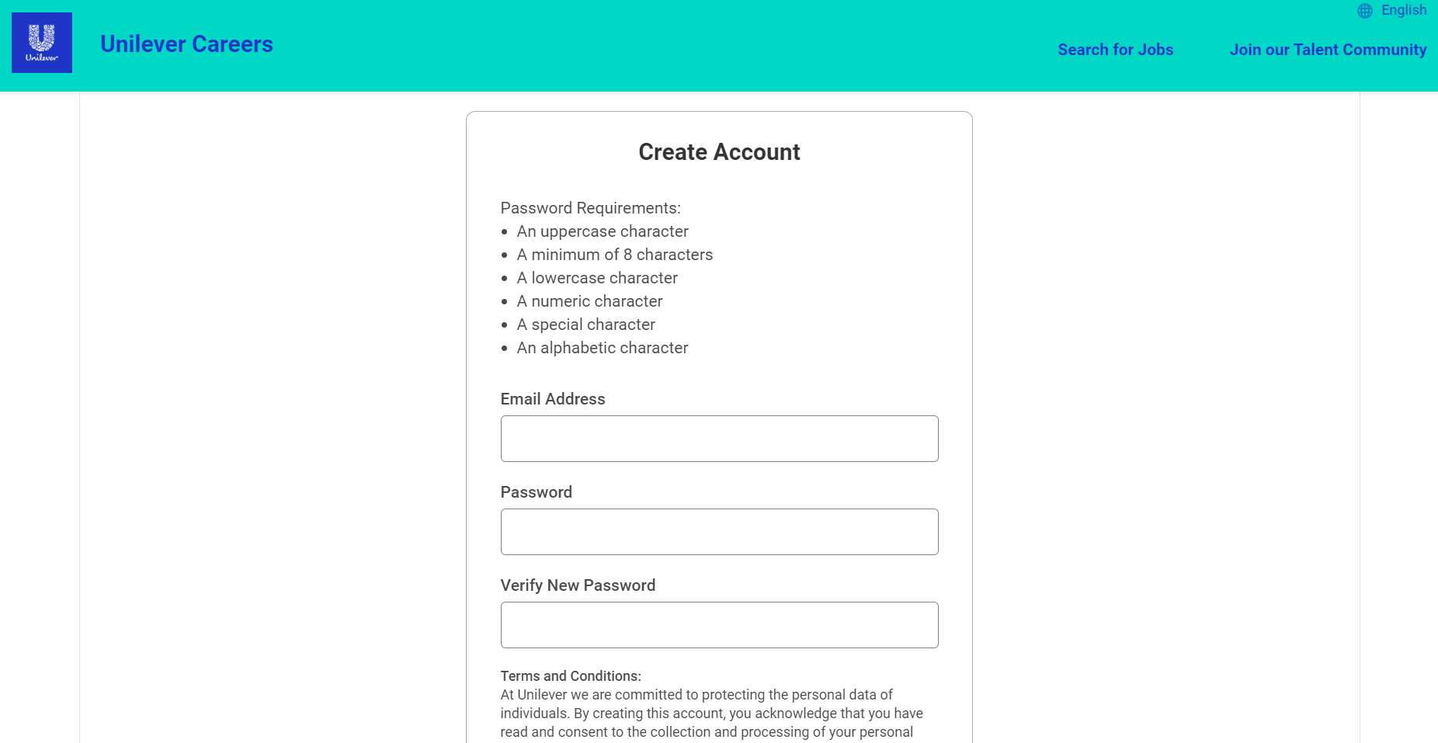This screenshot has width=1438, height=743.
Task: Open Join our Talent Community
Action: point(1328,50)
